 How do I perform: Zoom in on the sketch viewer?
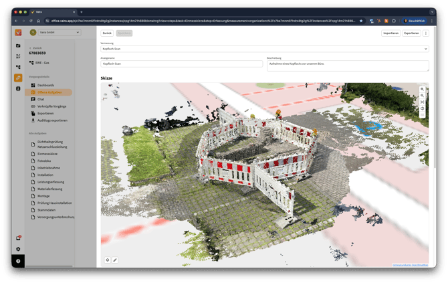tap(422, 89)
